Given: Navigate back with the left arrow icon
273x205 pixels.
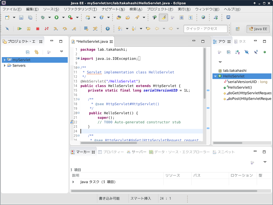Looking at the screenshot, I should pos(157,29).
